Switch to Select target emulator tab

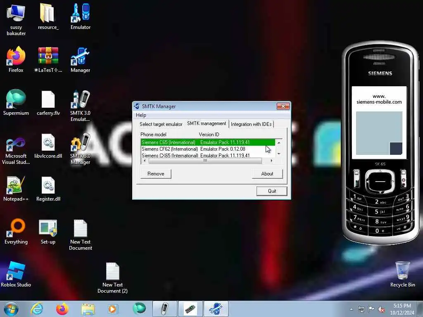(x=161, y=124)
